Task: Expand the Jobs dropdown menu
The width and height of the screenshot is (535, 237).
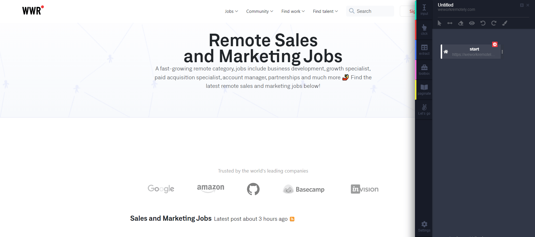Action: [x=231, y=11]
